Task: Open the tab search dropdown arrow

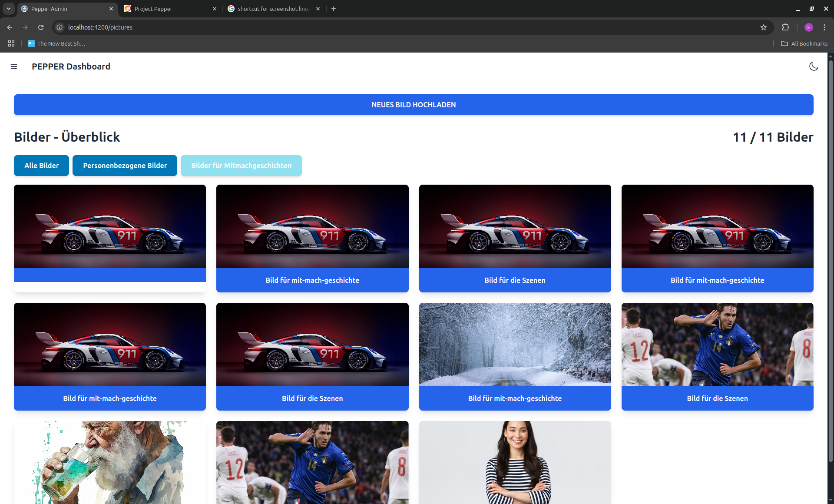Action: tap(8, 9)
